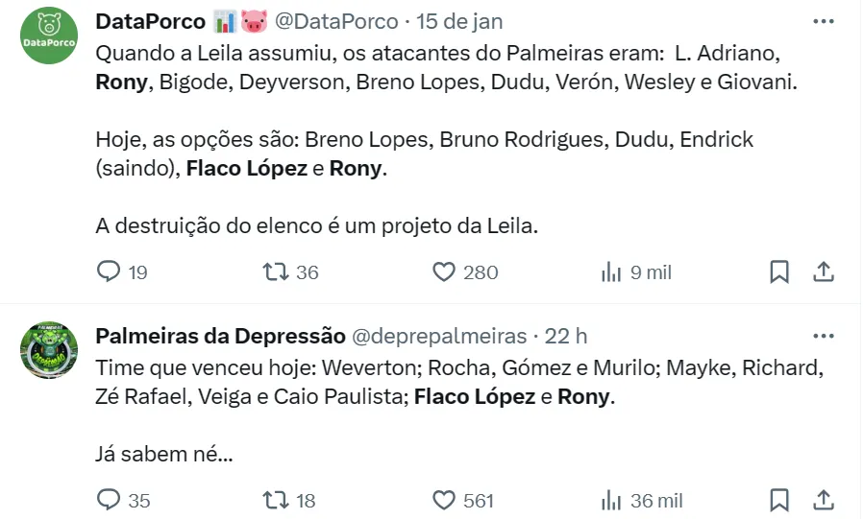Open the '22 h' tweet timestamp

[566, 336]
